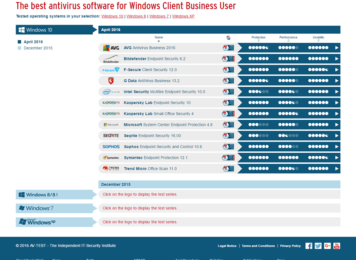Click the December 2015 section header bar

[x=219, y=184]
